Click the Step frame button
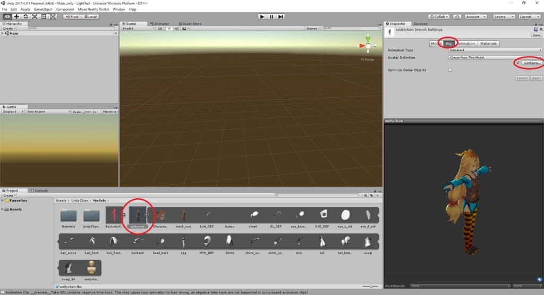 [x=280, y=16]
